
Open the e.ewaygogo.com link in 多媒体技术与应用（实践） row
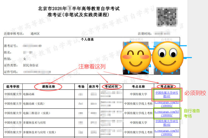coord(167,132)
